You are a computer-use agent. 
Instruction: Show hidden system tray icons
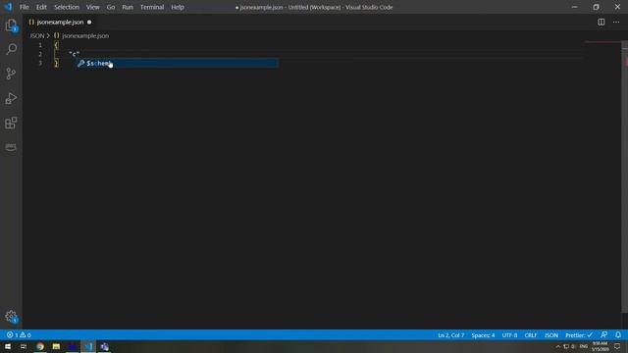(557, 346)
